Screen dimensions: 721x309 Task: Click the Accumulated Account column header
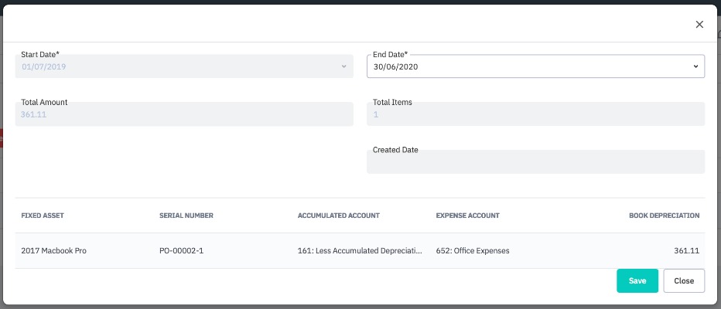[338, 216]
